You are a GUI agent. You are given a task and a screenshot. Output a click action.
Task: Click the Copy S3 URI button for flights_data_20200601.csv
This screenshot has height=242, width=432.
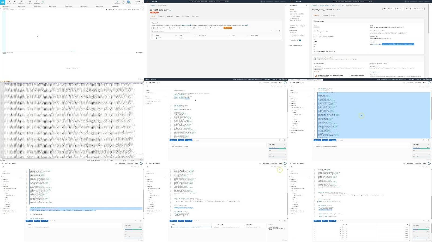(x=388, y=9)
